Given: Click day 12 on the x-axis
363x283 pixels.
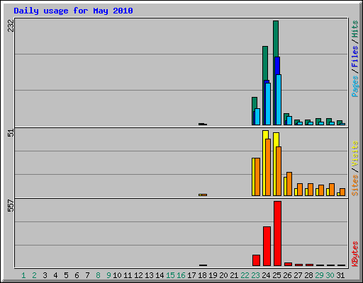Looking at the screenshot, I should [x=138, y=275].
